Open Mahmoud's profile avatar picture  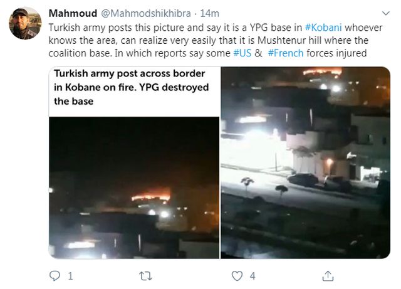(x=25, y=23)
